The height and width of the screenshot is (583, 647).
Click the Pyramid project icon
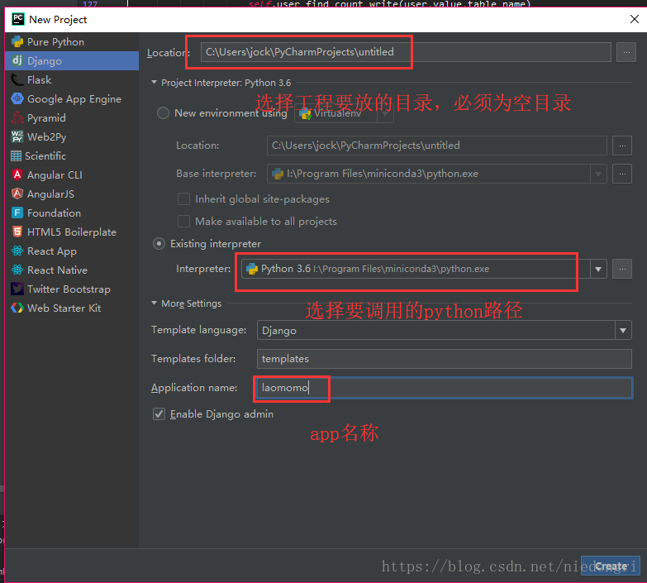tap(17, 117)
